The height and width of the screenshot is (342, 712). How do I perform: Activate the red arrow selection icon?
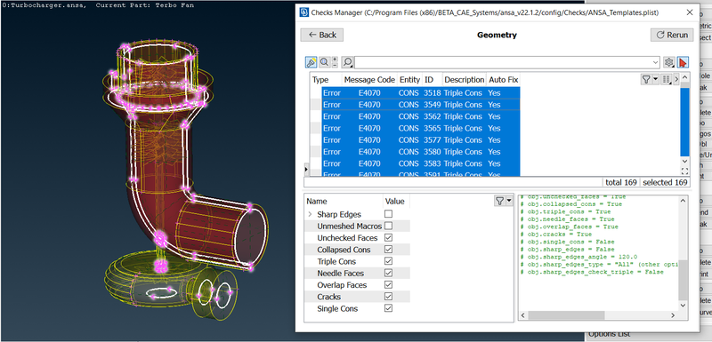683,62
